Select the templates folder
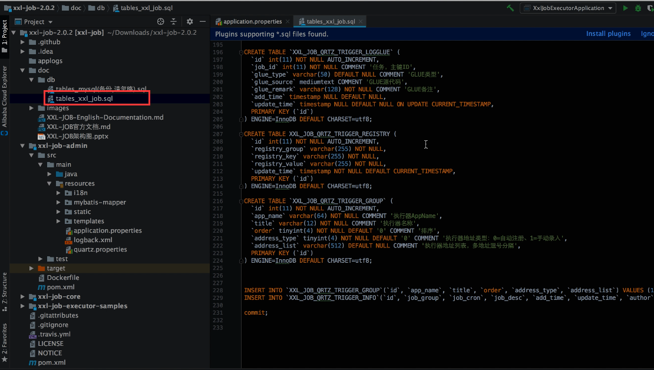The height and width of the screenshot is (370, 654). click(x=89, y=221)
